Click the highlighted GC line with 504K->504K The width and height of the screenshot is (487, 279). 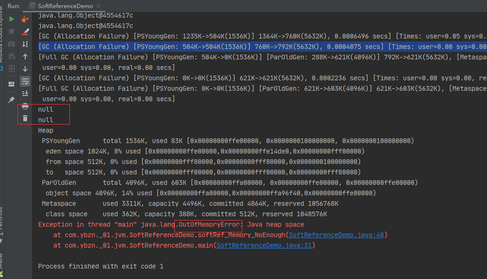coord(262,47)
